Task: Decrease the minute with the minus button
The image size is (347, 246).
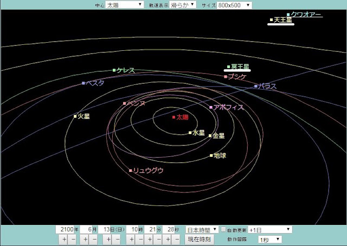Action: pos(158,240)
